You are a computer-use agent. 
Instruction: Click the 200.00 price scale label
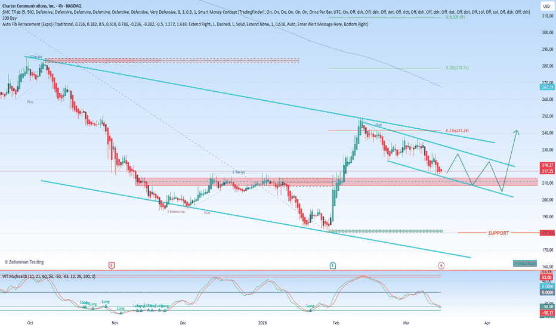[548, 200]
